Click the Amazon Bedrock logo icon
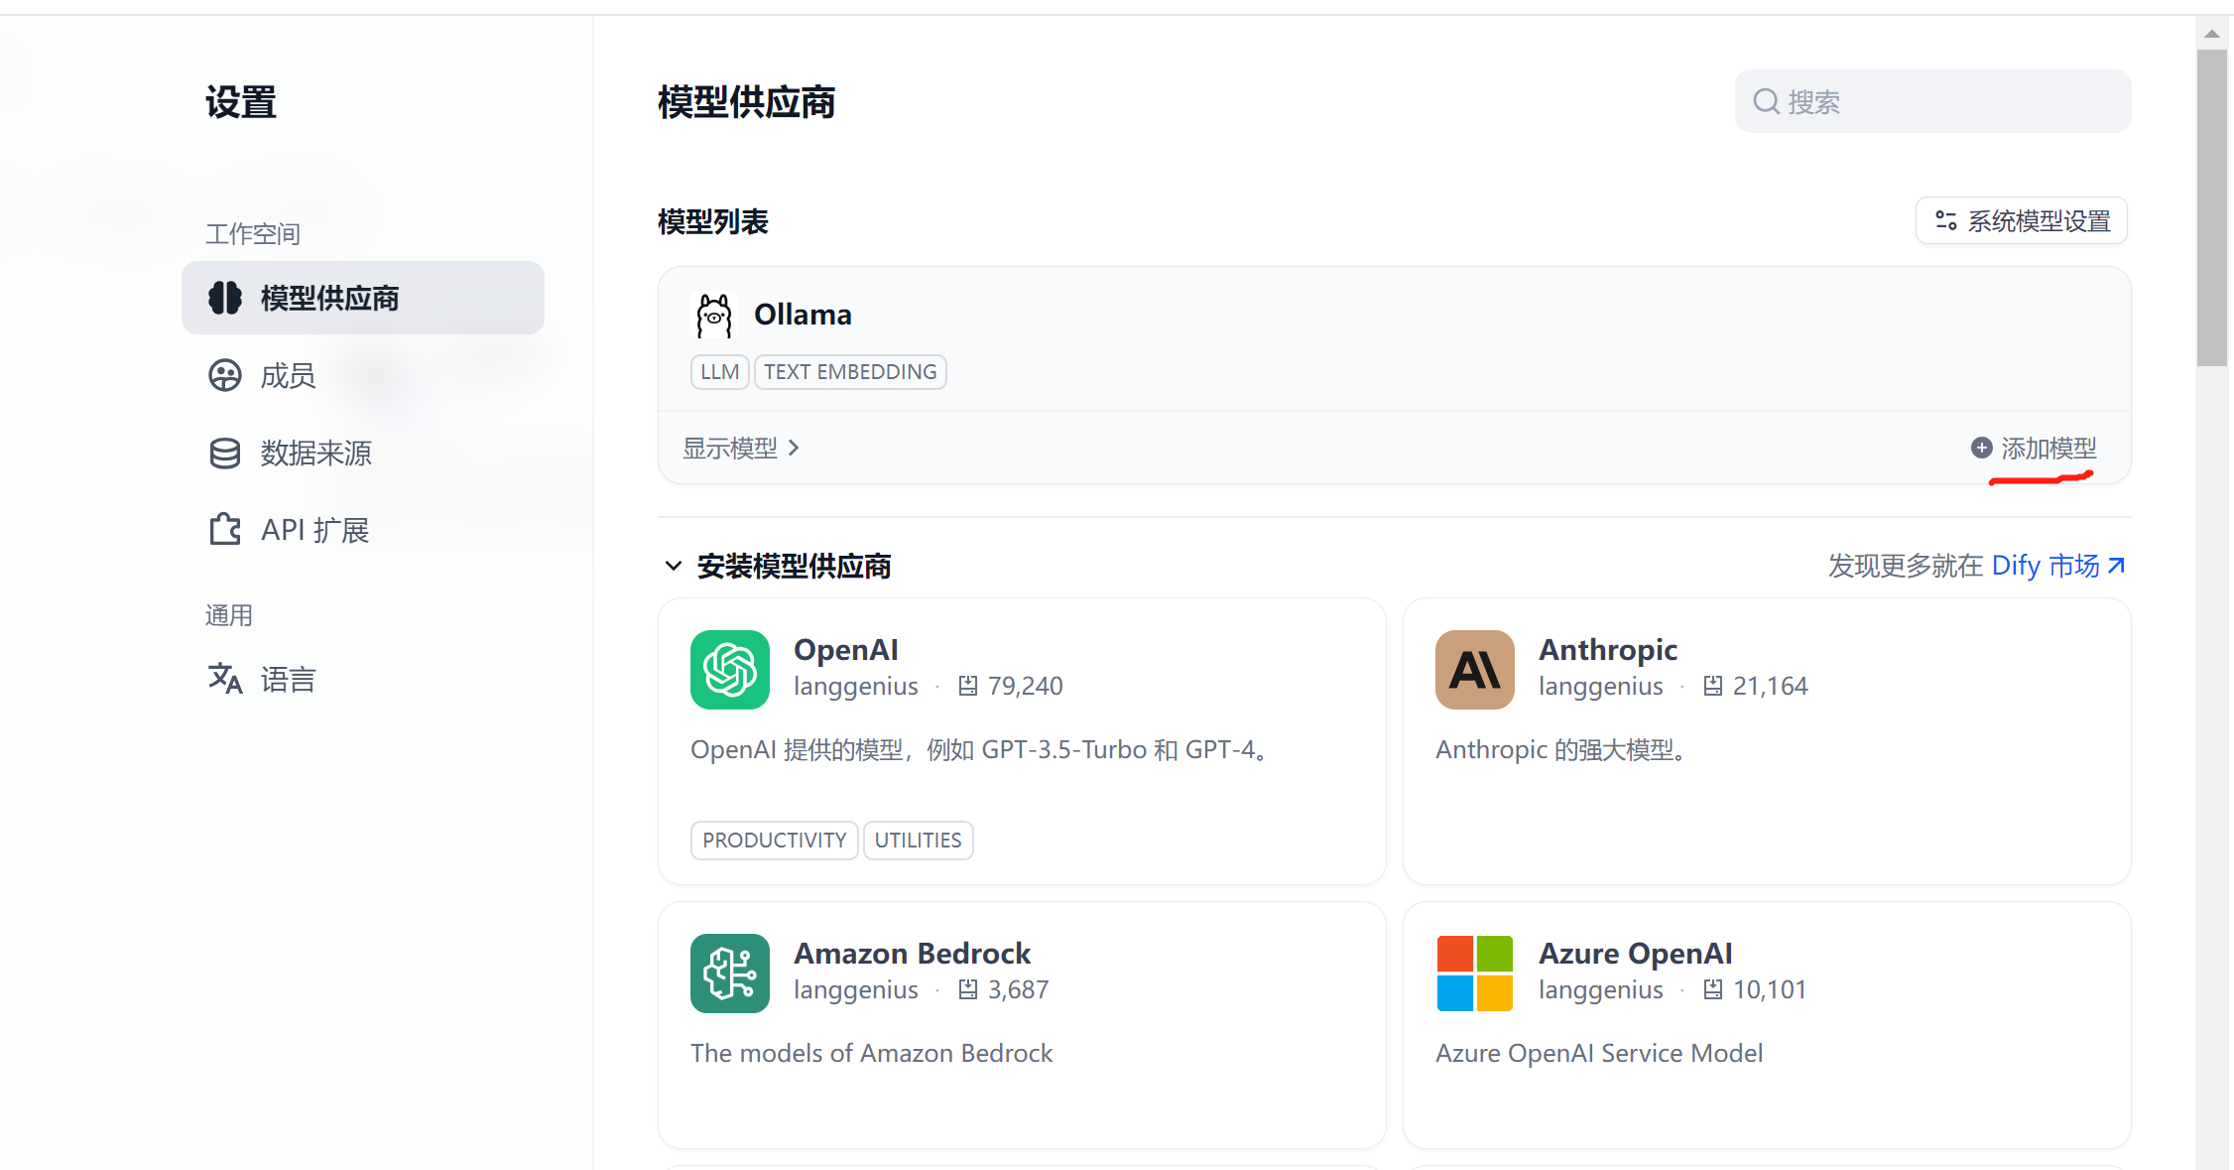Screen dimensions: 2234x1170 [729, 974]
